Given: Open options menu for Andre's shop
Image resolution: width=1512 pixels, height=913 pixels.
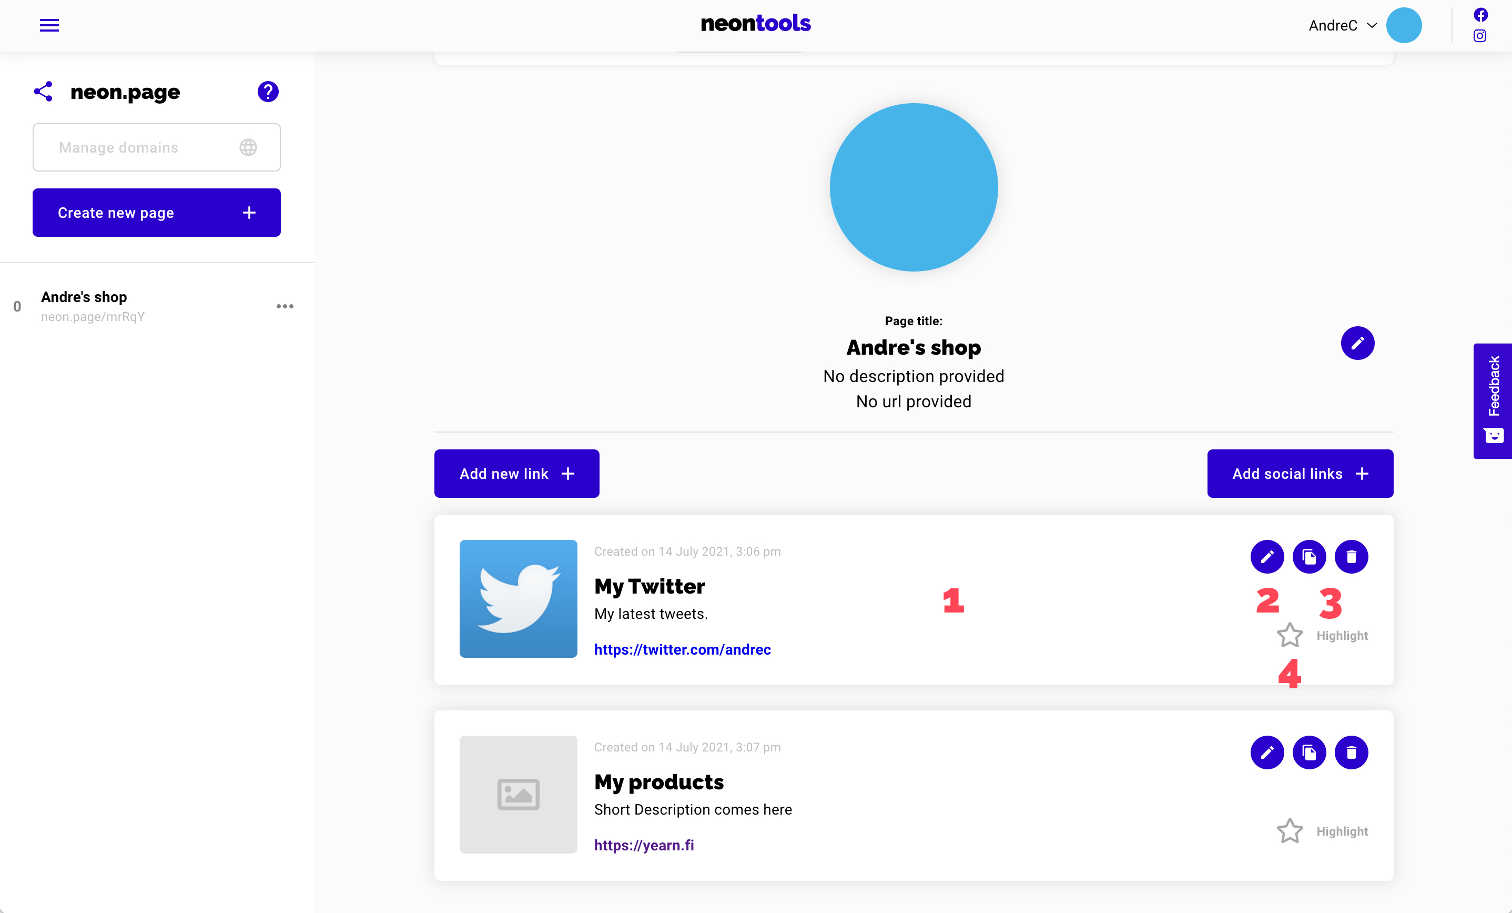Looking at the screenshot, I should click(285, 306).
